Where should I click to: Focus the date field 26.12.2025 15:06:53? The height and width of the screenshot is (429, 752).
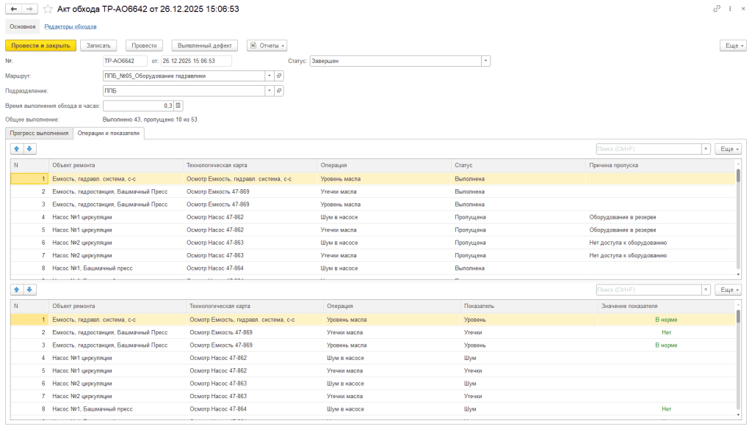click(x=196, y=61)
